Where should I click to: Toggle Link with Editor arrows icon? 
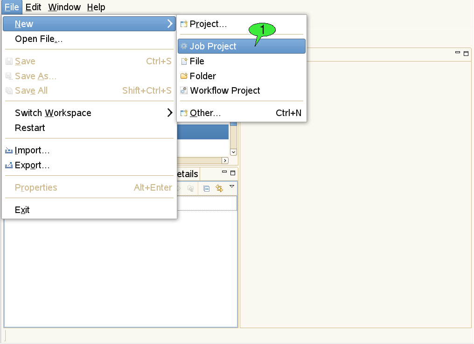coord(219,188)
